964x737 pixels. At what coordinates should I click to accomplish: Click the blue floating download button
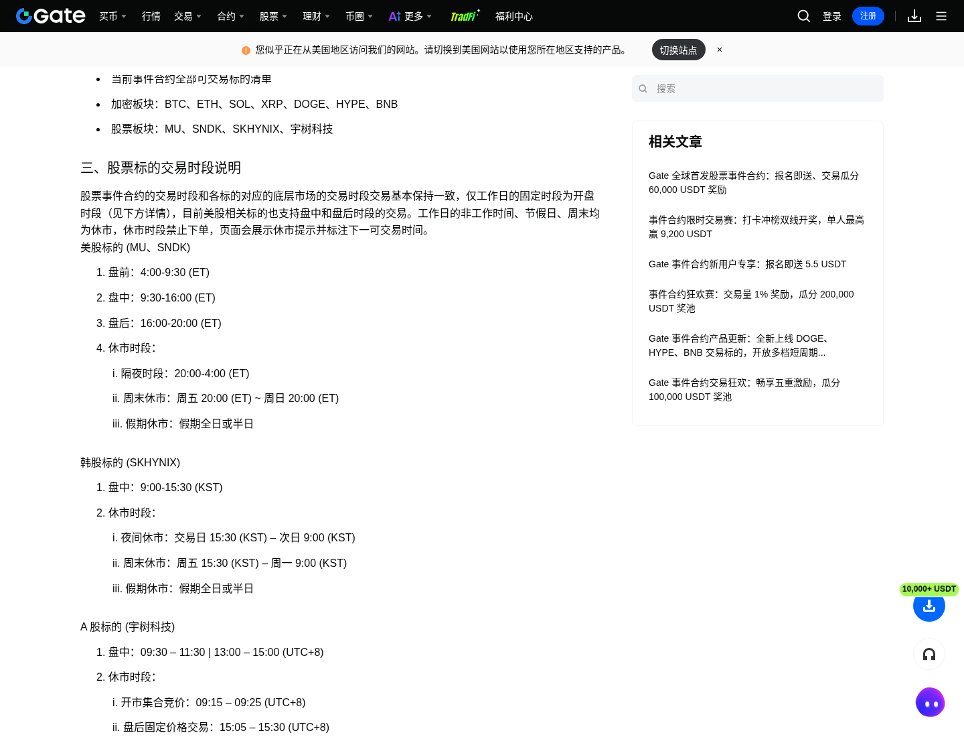coord(929,606)
